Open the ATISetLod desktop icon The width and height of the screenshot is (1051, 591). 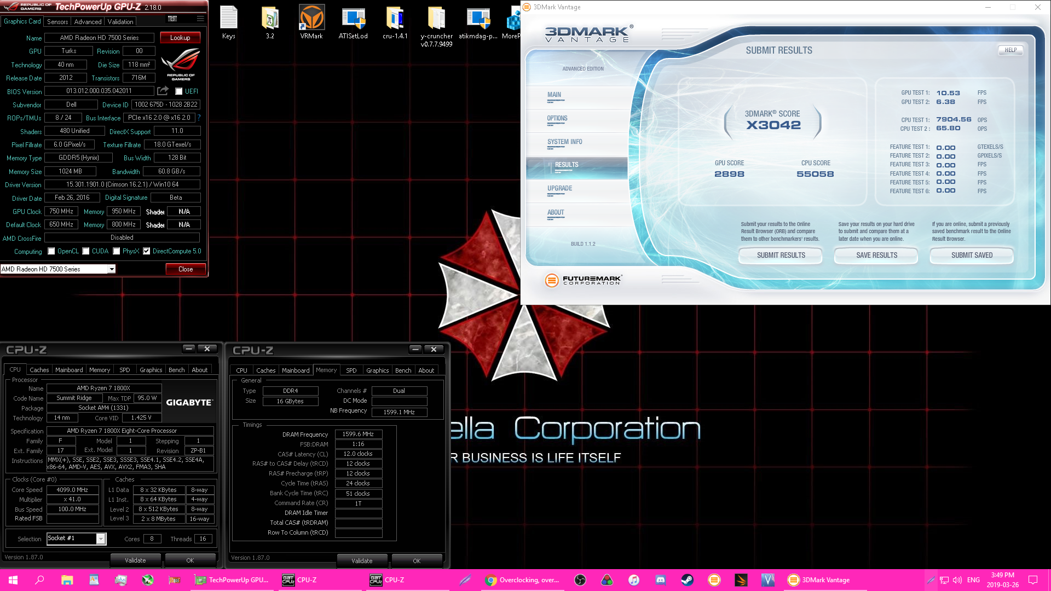[353, 23]
